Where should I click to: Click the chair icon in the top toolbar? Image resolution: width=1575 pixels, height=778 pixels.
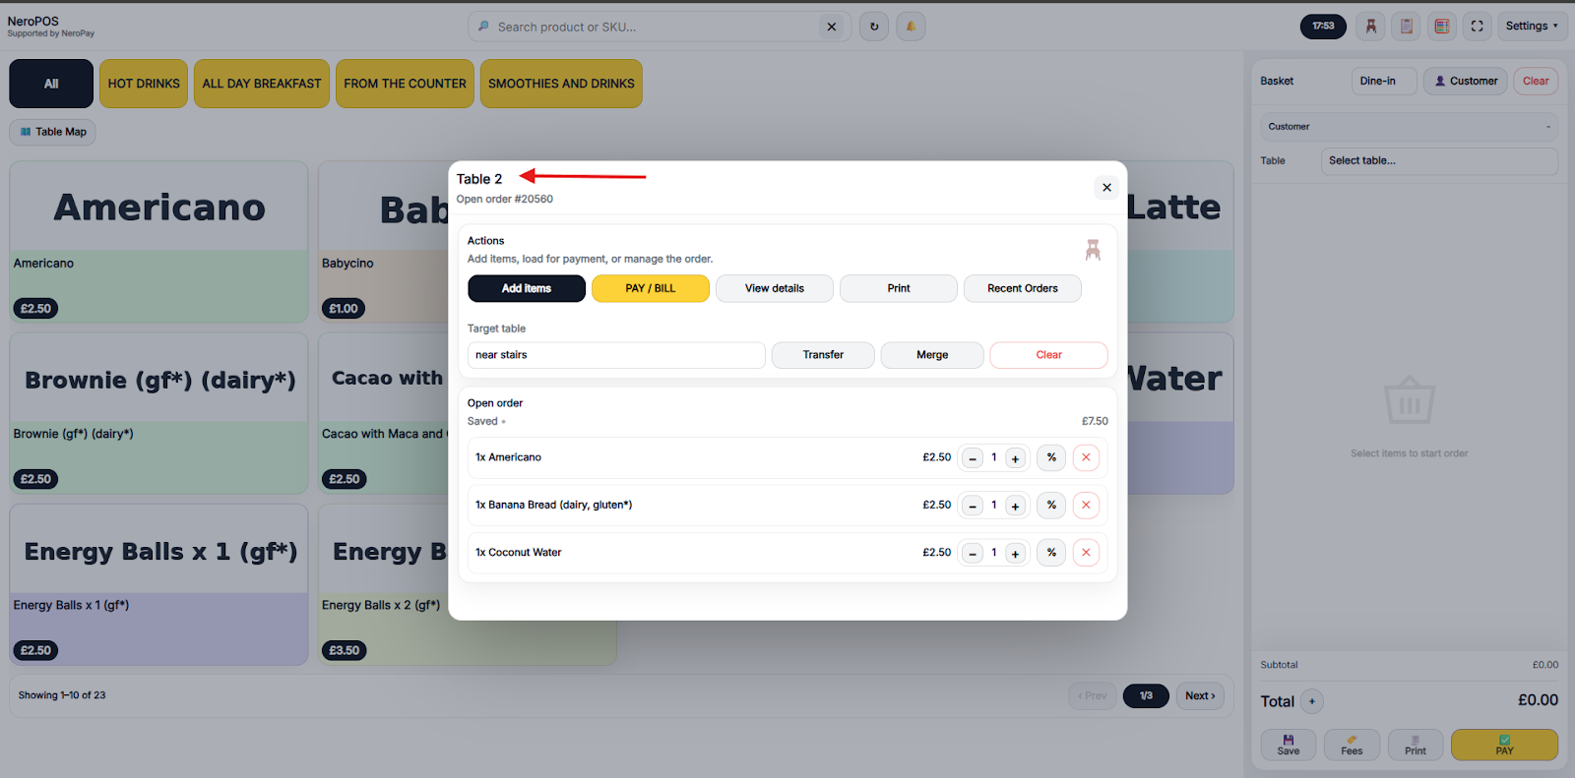pyautogui.click(x=1370, y=27)
